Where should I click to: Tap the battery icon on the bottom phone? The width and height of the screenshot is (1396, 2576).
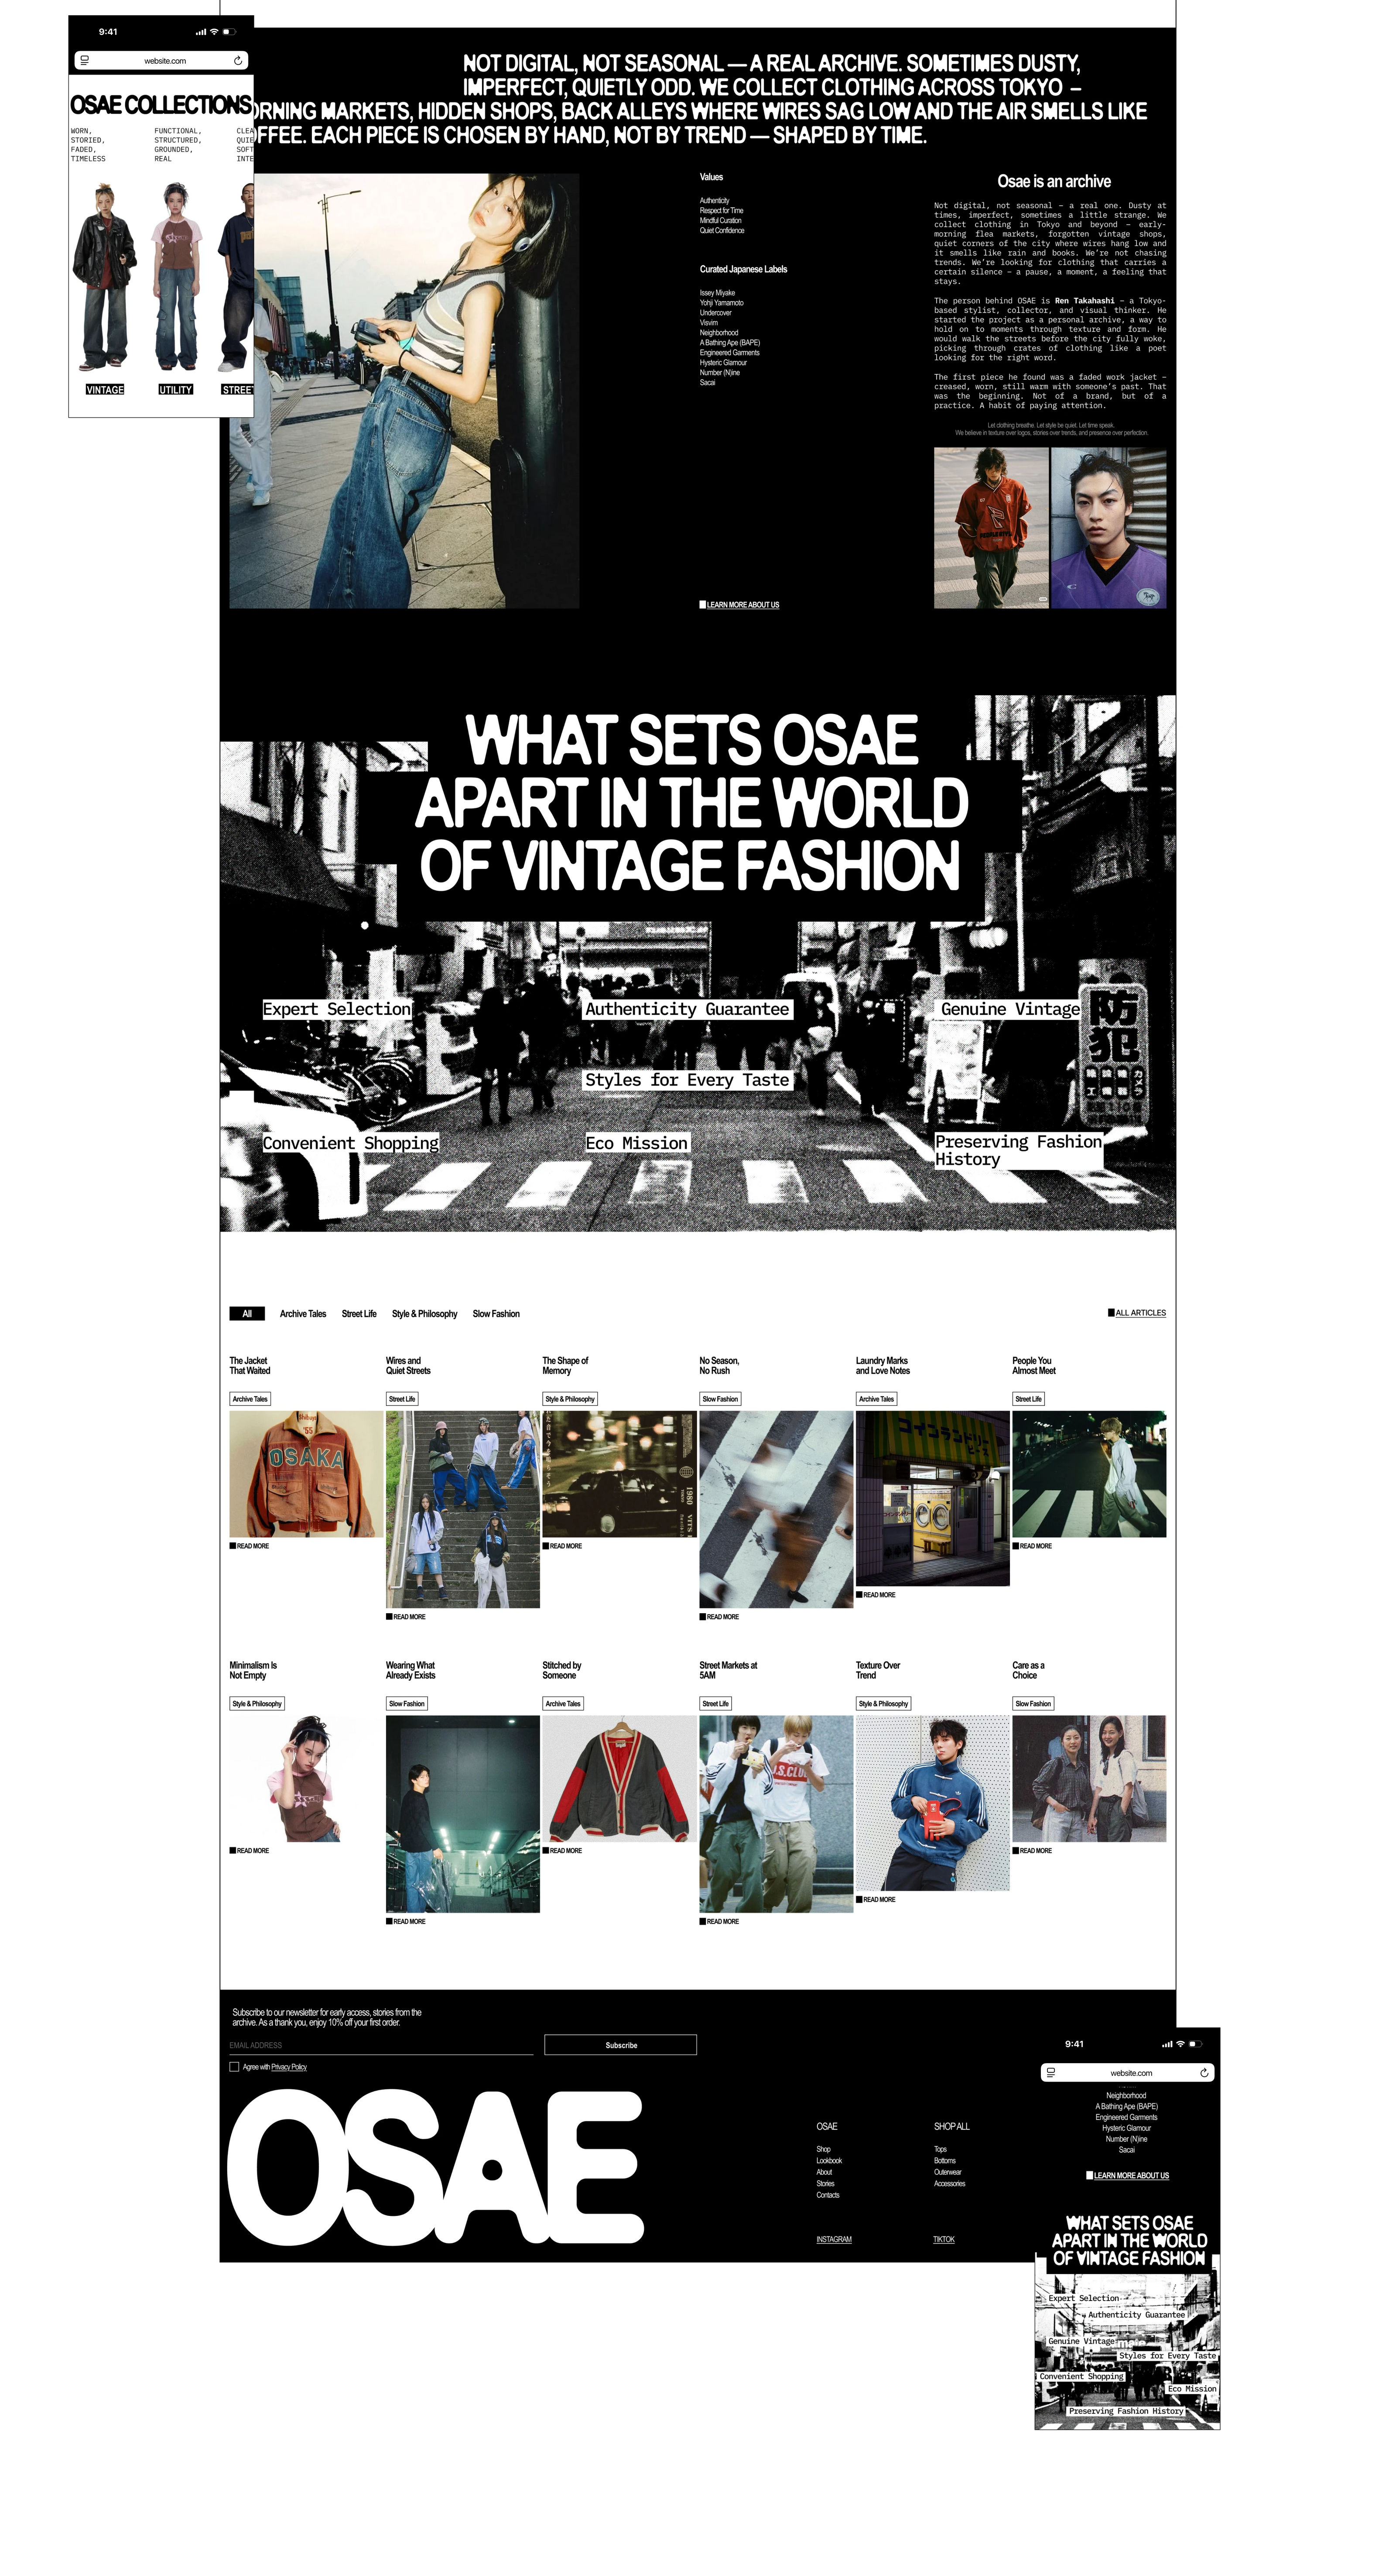pyautogui.click(x=1195, y=2044)
